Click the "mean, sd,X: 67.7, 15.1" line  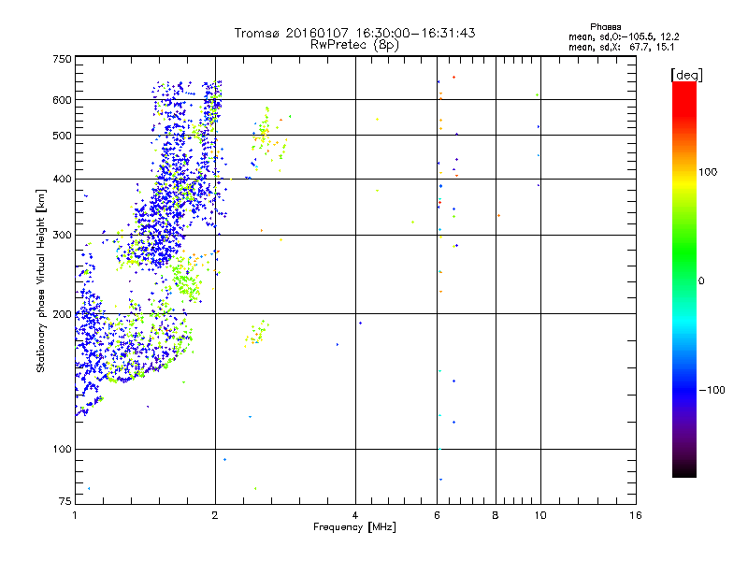622,48
